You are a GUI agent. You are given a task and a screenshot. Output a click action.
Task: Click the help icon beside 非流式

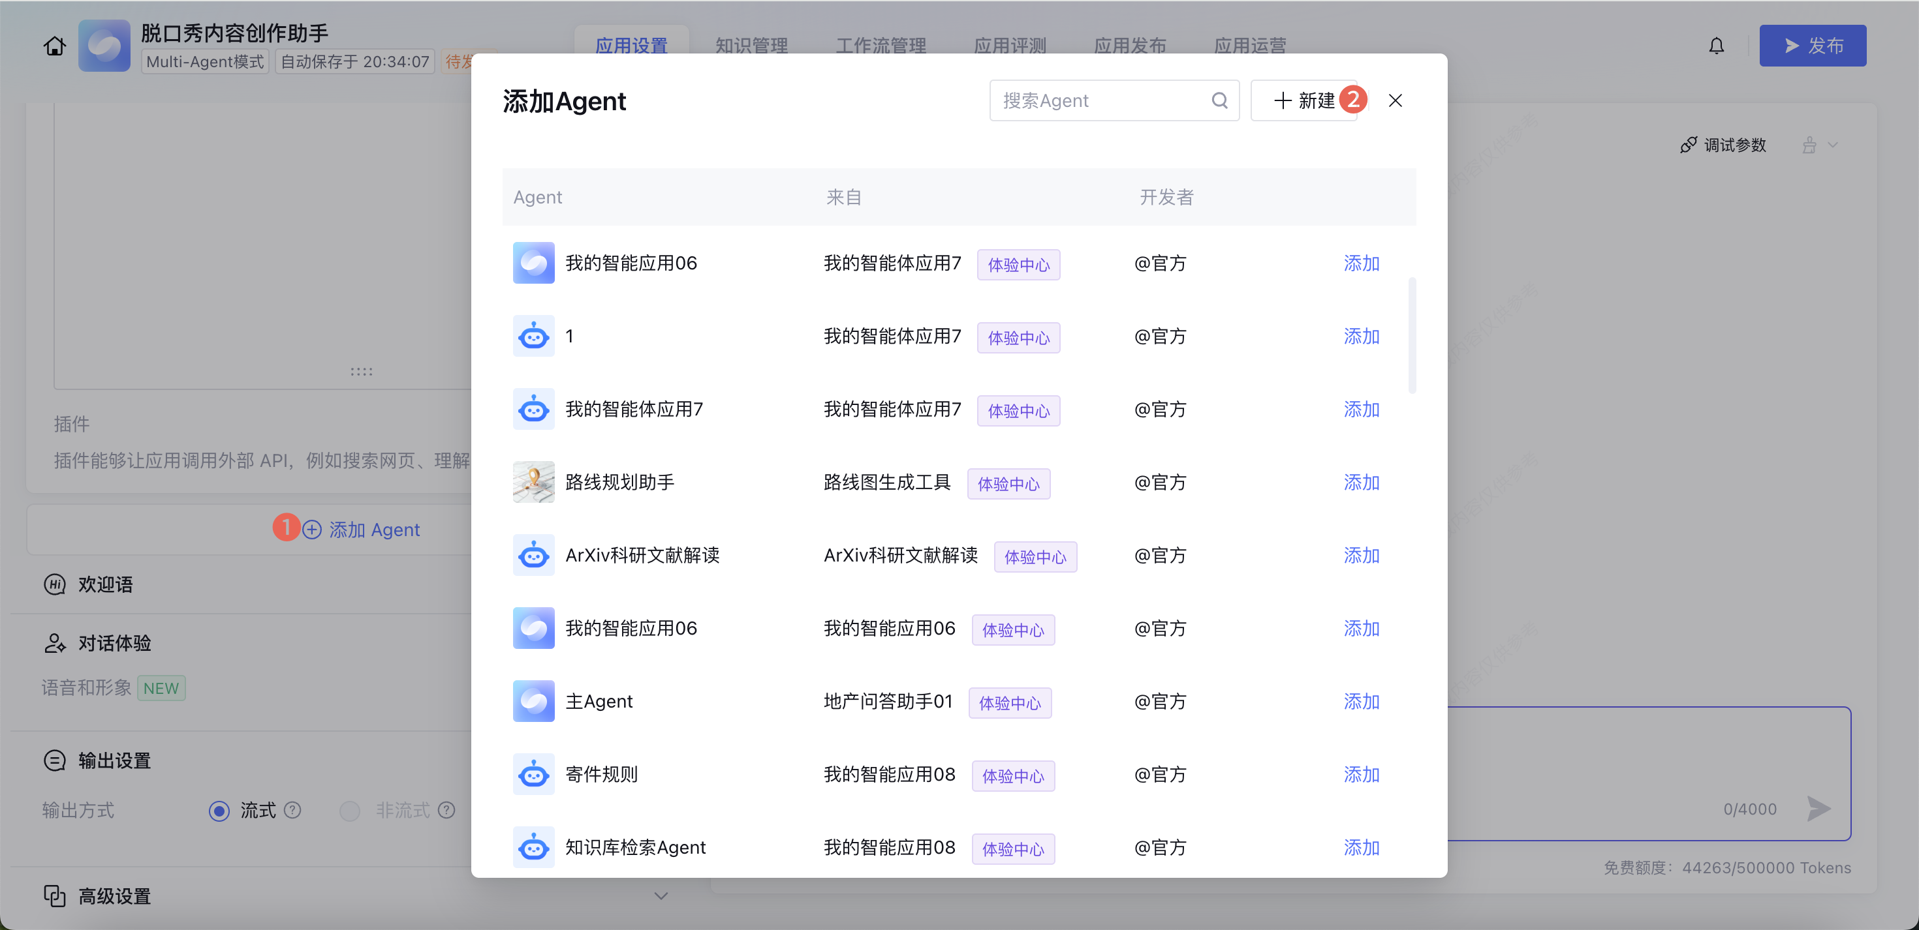click(x=446, y=809)
